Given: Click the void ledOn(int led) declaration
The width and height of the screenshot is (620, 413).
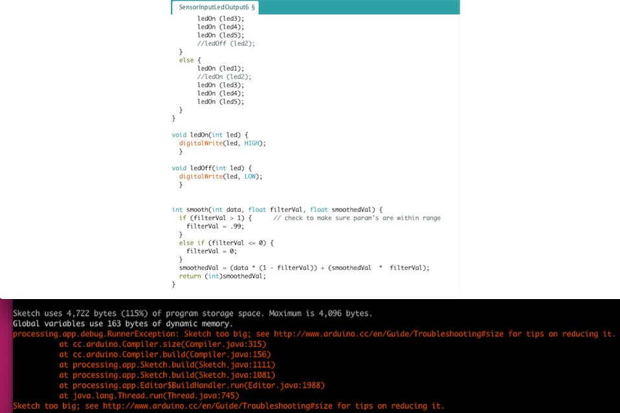Looking at the screenshot, I should click(210, 135).
